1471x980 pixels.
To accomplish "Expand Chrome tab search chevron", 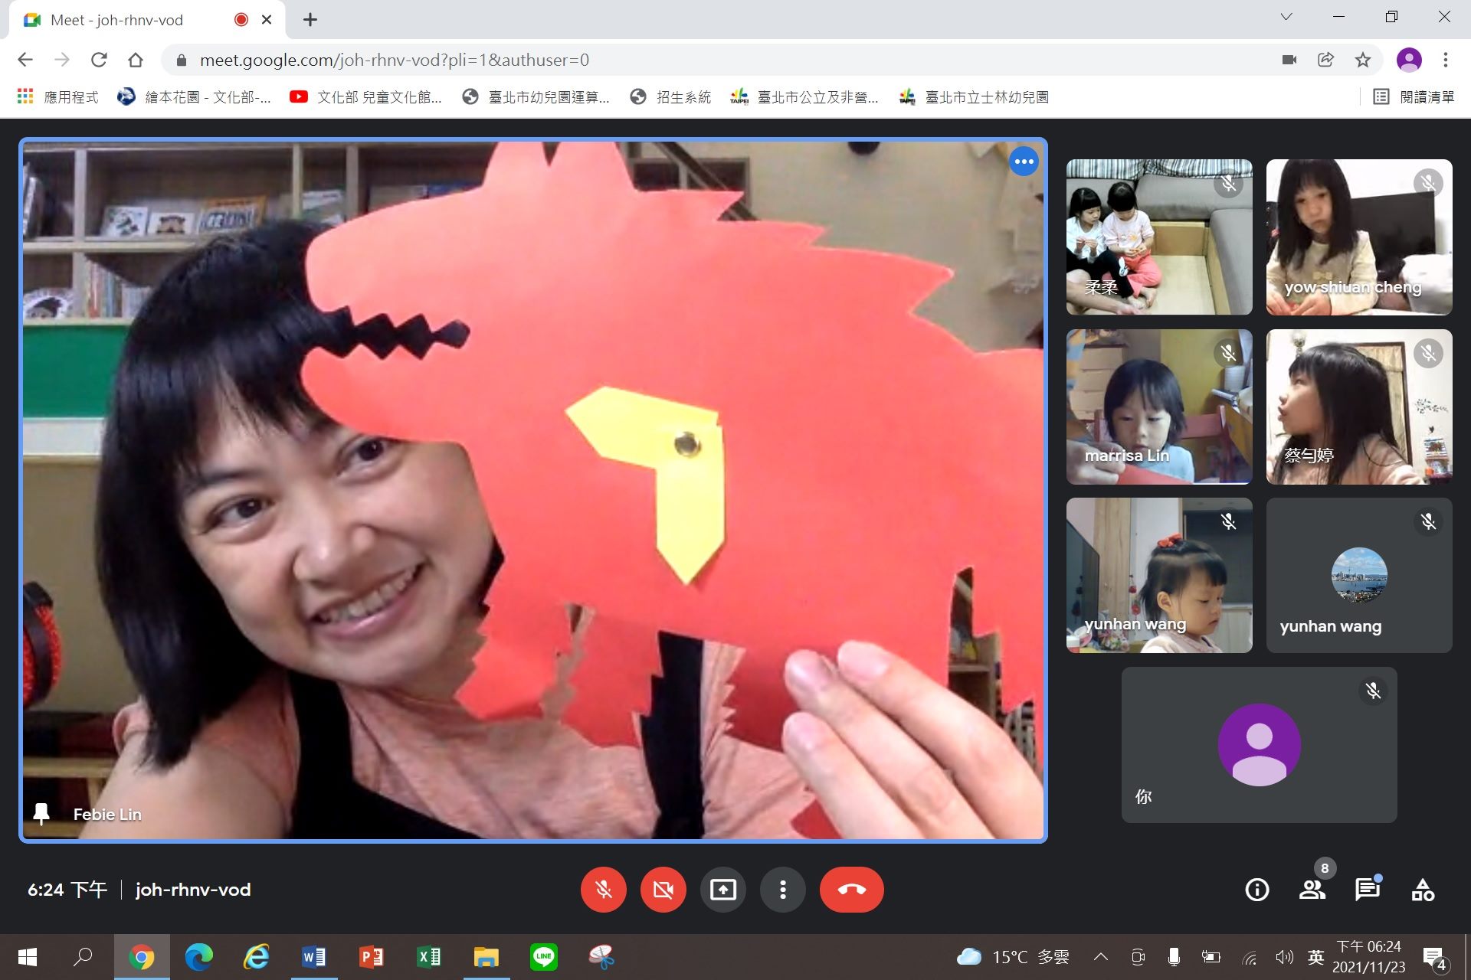I will [1286, 17].
